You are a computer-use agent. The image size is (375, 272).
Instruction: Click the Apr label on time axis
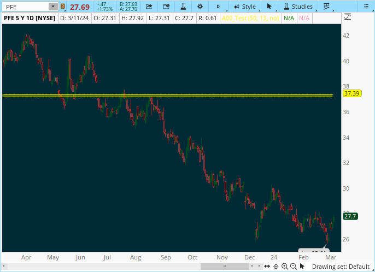26,257
